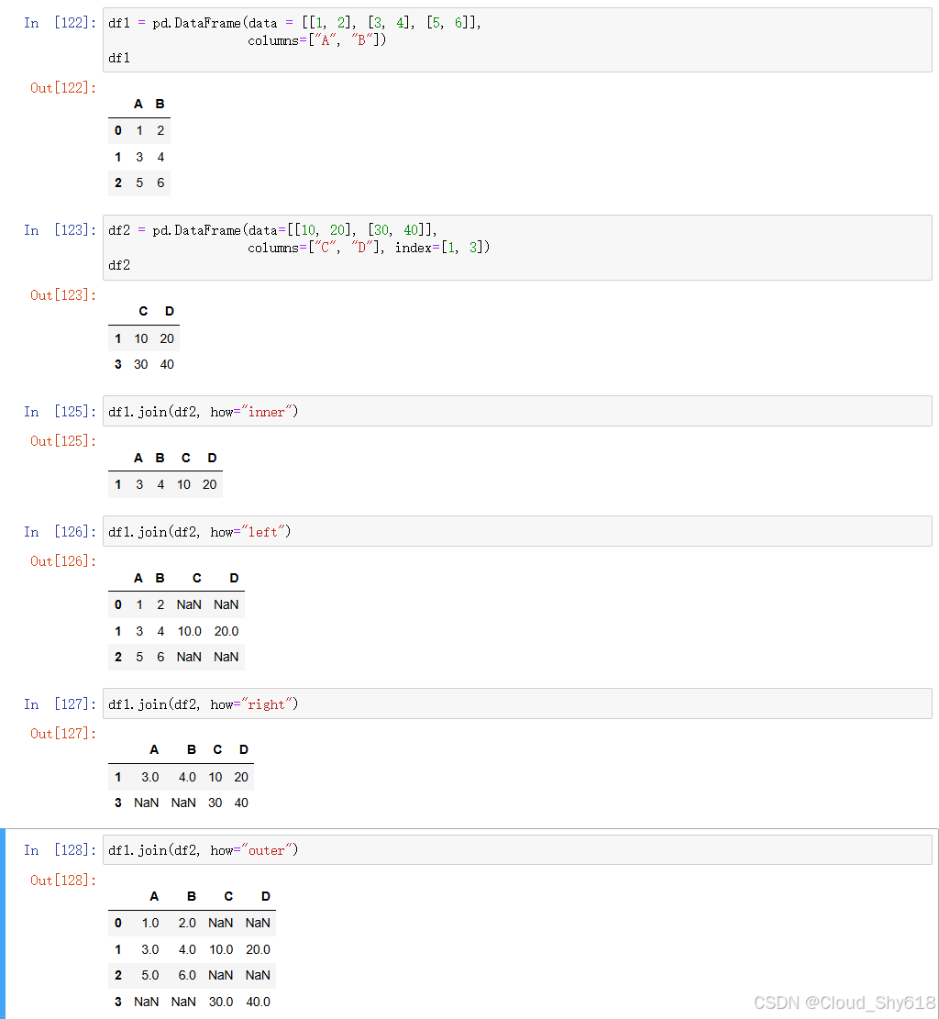Click column header C in Out[123] table
Viewport: 939px width, 1019px height.
point(143,311)
